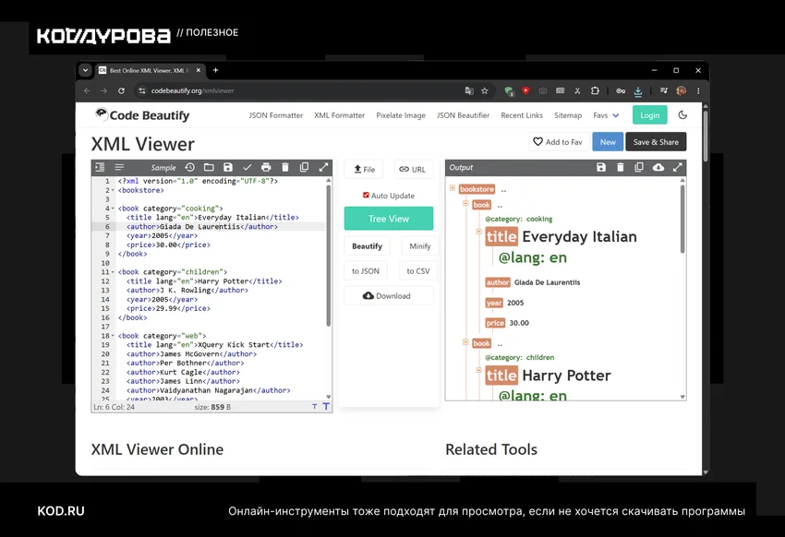785x537 pixels.
Task: Bookmark the page with the star icon
Action: (485, 90)
